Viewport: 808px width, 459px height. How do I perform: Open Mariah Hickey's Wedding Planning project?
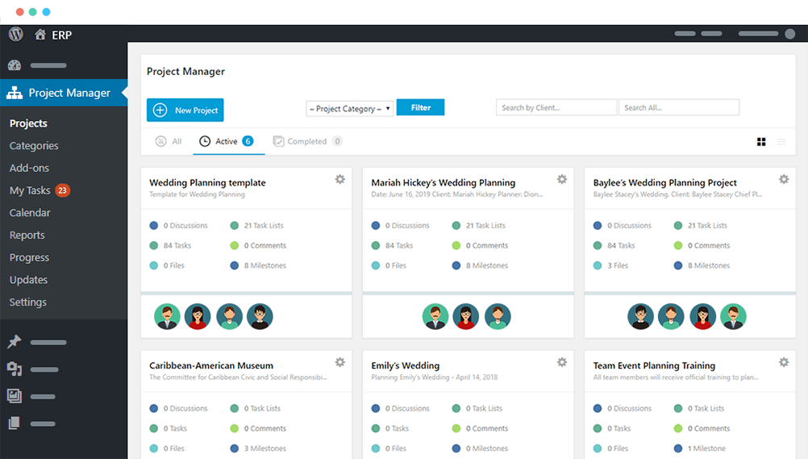pos(444,182)
